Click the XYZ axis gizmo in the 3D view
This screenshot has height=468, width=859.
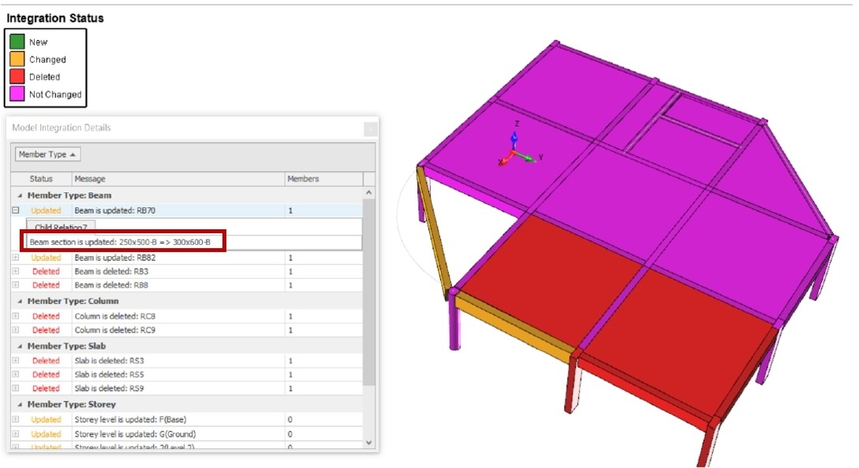[x=514, y=151]
